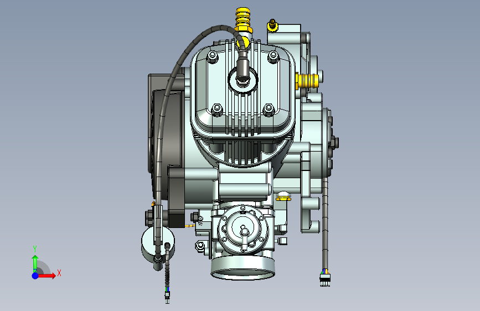This screenshot has height=311, width=480.
Task: Select the small yellow drain plug under crankcase
Action: click(x=283, y=198)
